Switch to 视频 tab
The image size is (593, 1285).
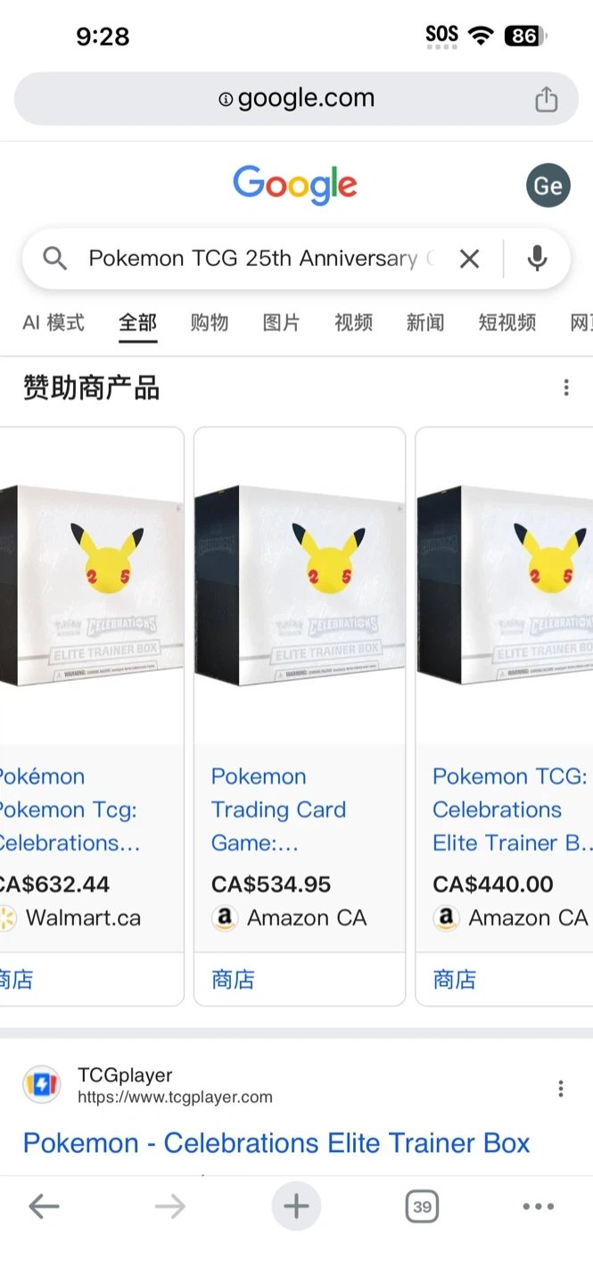coord(353,322)
